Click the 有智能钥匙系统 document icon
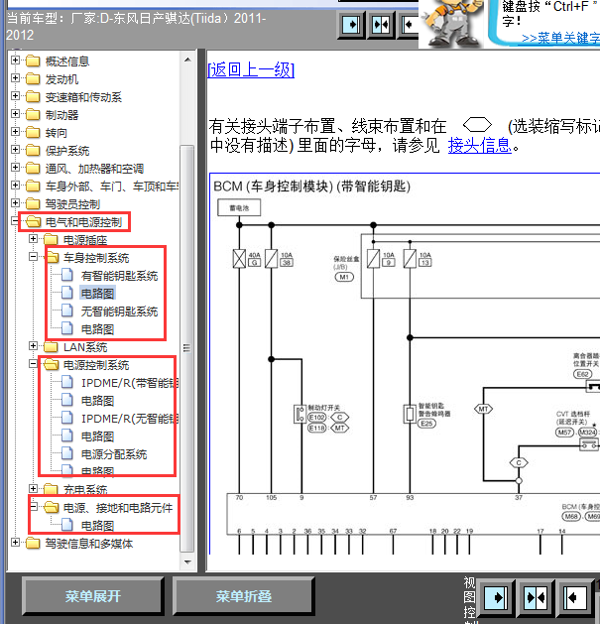600x624 pixels. click(67, 275)
